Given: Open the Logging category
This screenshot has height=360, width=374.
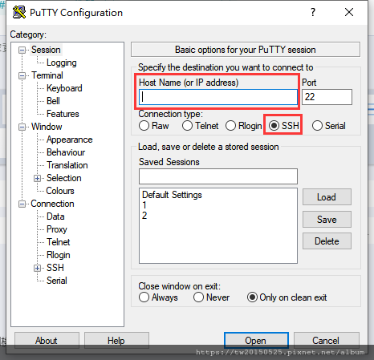Looking at the screenshot, I should pyautogui.click(x=62, y=63).
